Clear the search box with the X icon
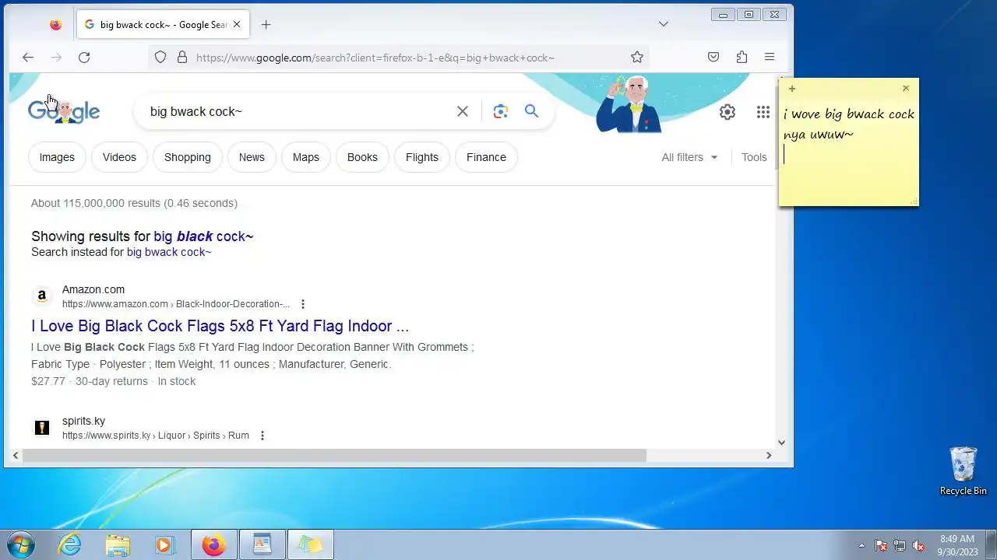The width and height of the screenshot is (997, 560). click(x=463, y=111)
